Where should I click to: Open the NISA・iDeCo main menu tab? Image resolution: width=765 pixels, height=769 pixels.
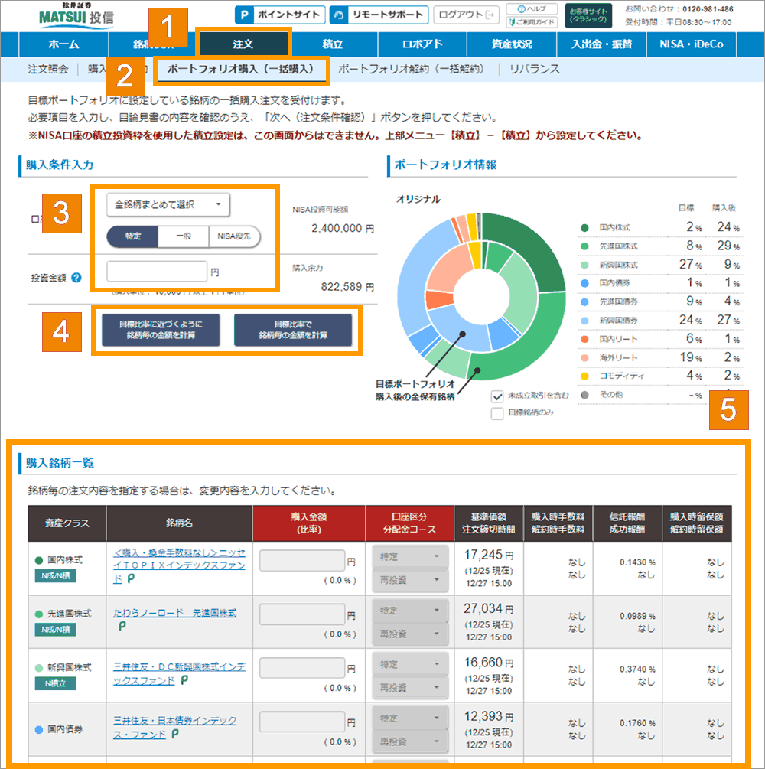pos(692,44)
